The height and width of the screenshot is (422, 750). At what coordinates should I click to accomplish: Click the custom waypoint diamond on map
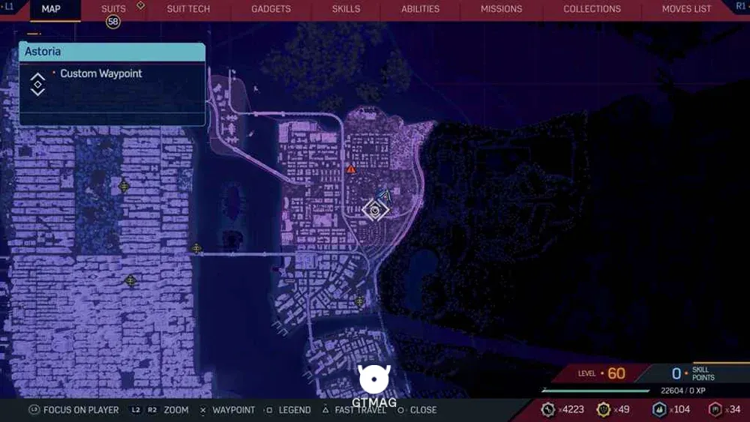click(x=375, y=210)
